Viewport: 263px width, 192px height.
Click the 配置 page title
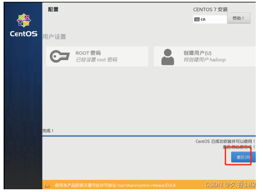pyautogui.click(x=53, y=9)
